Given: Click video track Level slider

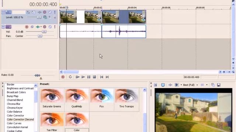Looking at the screenshot, I should 39,17.
